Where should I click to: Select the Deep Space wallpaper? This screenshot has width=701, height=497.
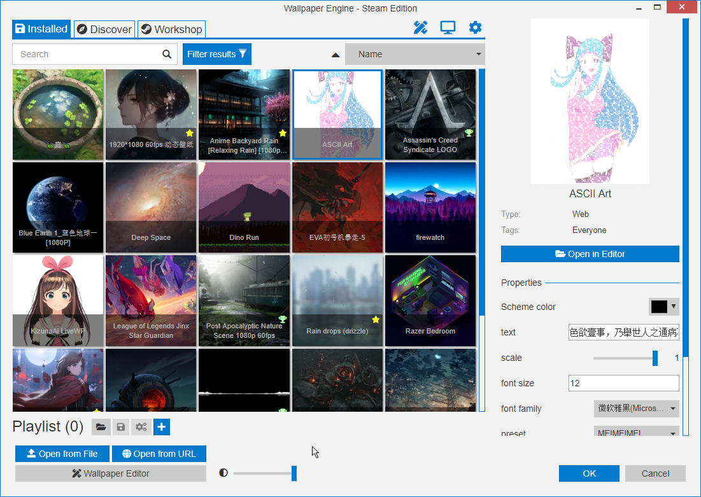click(151, 207)
